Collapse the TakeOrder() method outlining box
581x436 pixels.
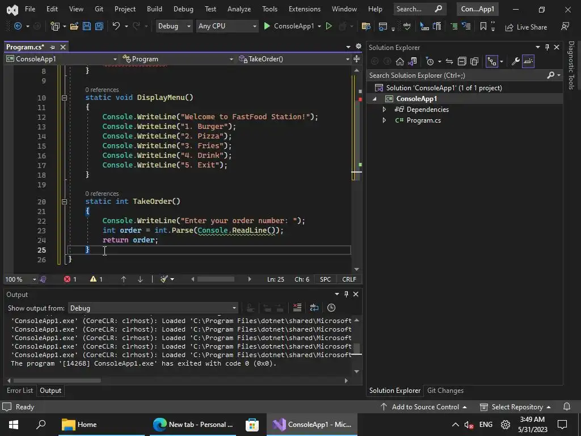tap(64, 202)
